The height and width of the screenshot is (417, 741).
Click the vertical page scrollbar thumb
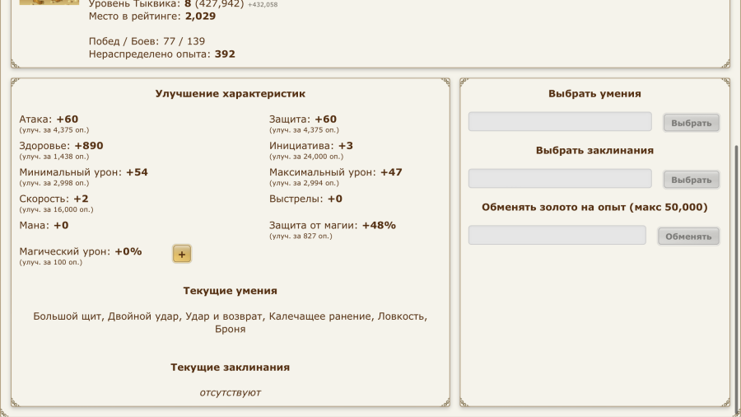[x=737, y=279]
